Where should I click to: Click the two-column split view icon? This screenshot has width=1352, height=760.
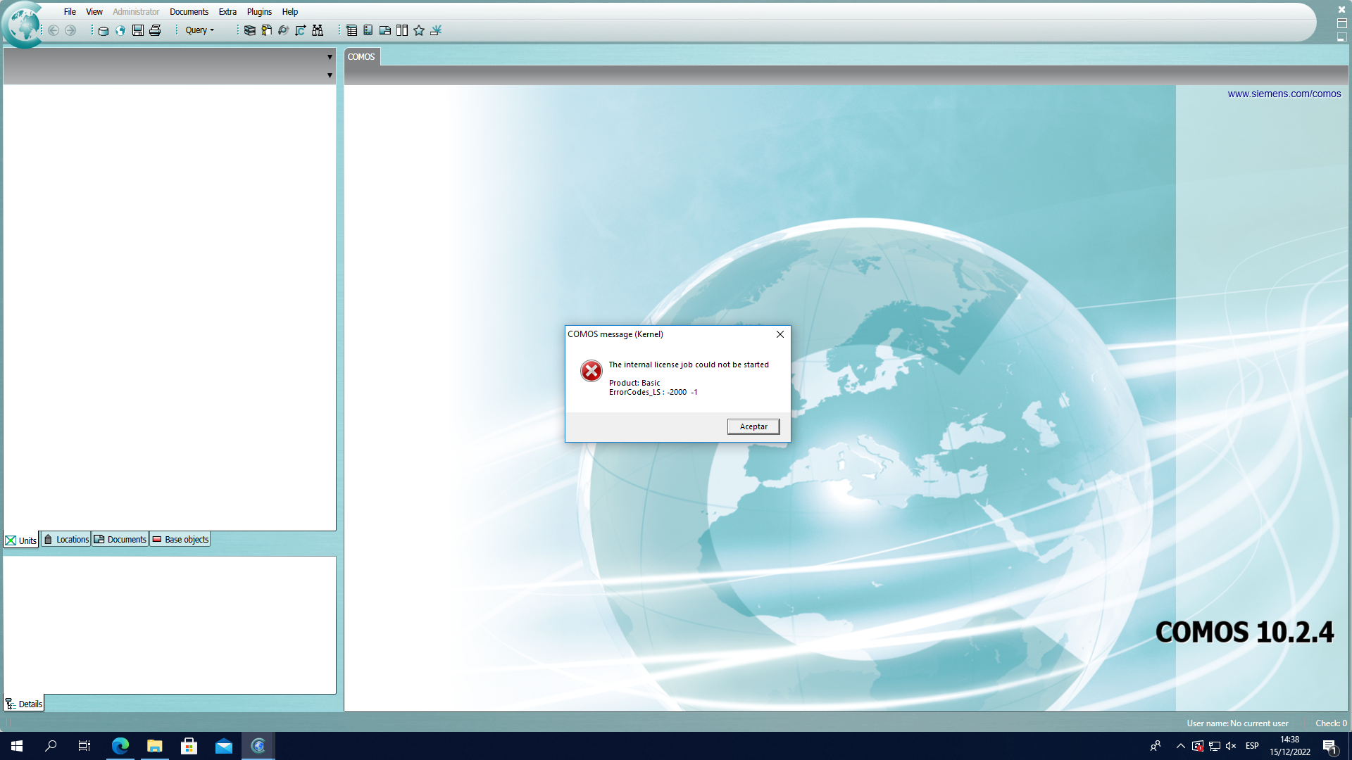click(402, 30)
